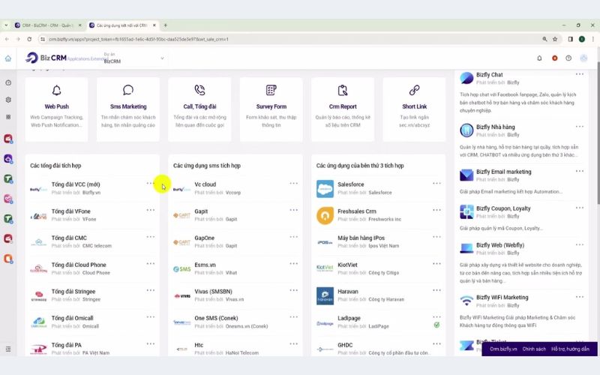Open options menu for Tổng đài VCC (mới)
Image resolution: width=600 pixels, height=375 pixels.
click(151, 183)
